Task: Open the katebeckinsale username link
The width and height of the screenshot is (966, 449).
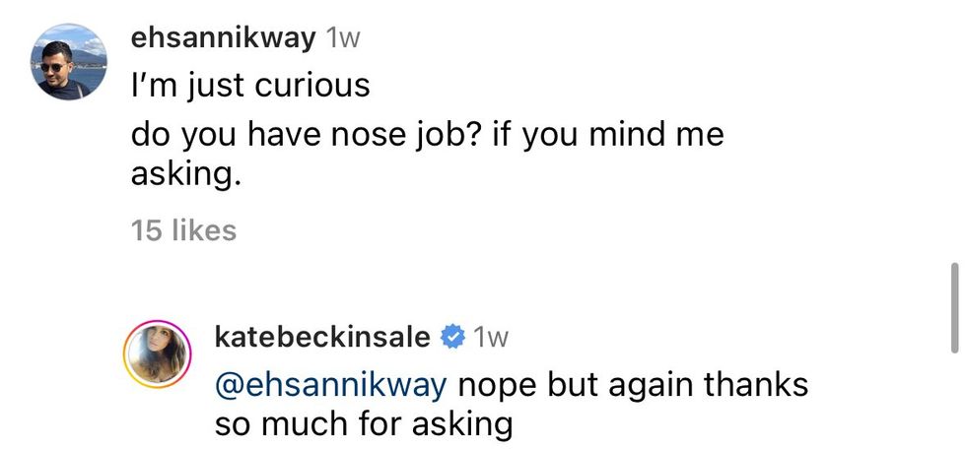Action: pos(322,337)
